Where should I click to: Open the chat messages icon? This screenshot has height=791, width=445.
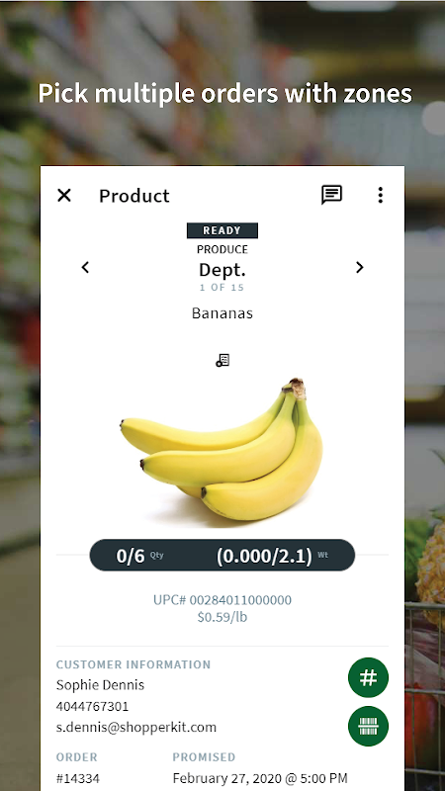(x=331, y=195)
